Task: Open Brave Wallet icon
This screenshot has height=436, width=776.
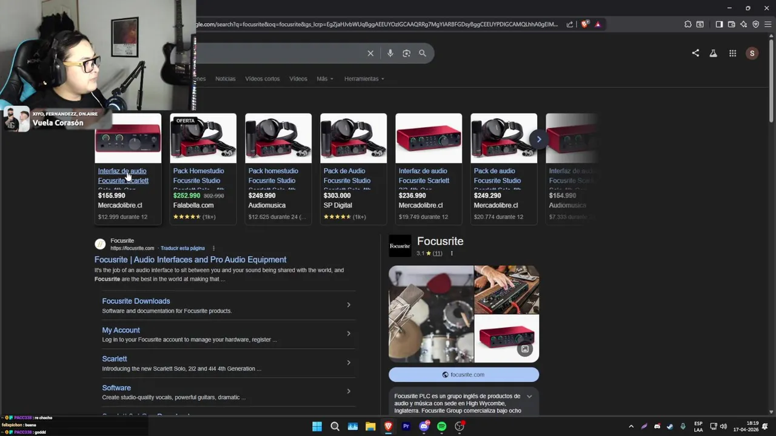Action: coord(731,24)
